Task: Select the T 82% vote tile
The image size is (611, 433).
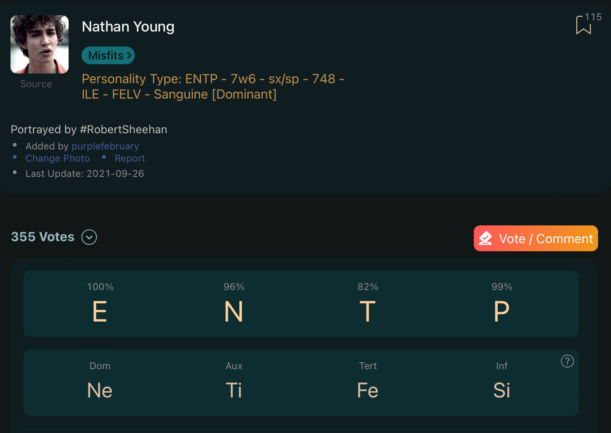Action: click(368, 304)
